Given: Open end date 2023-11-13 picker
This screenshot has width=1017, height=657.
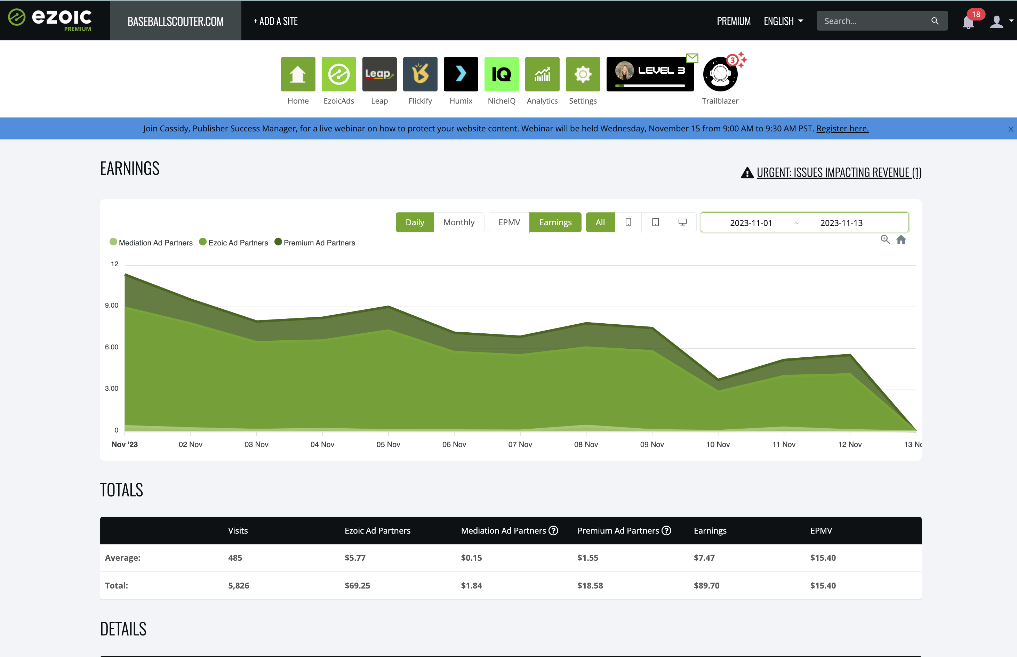Looking at the screenshot, I should point(841,223).
